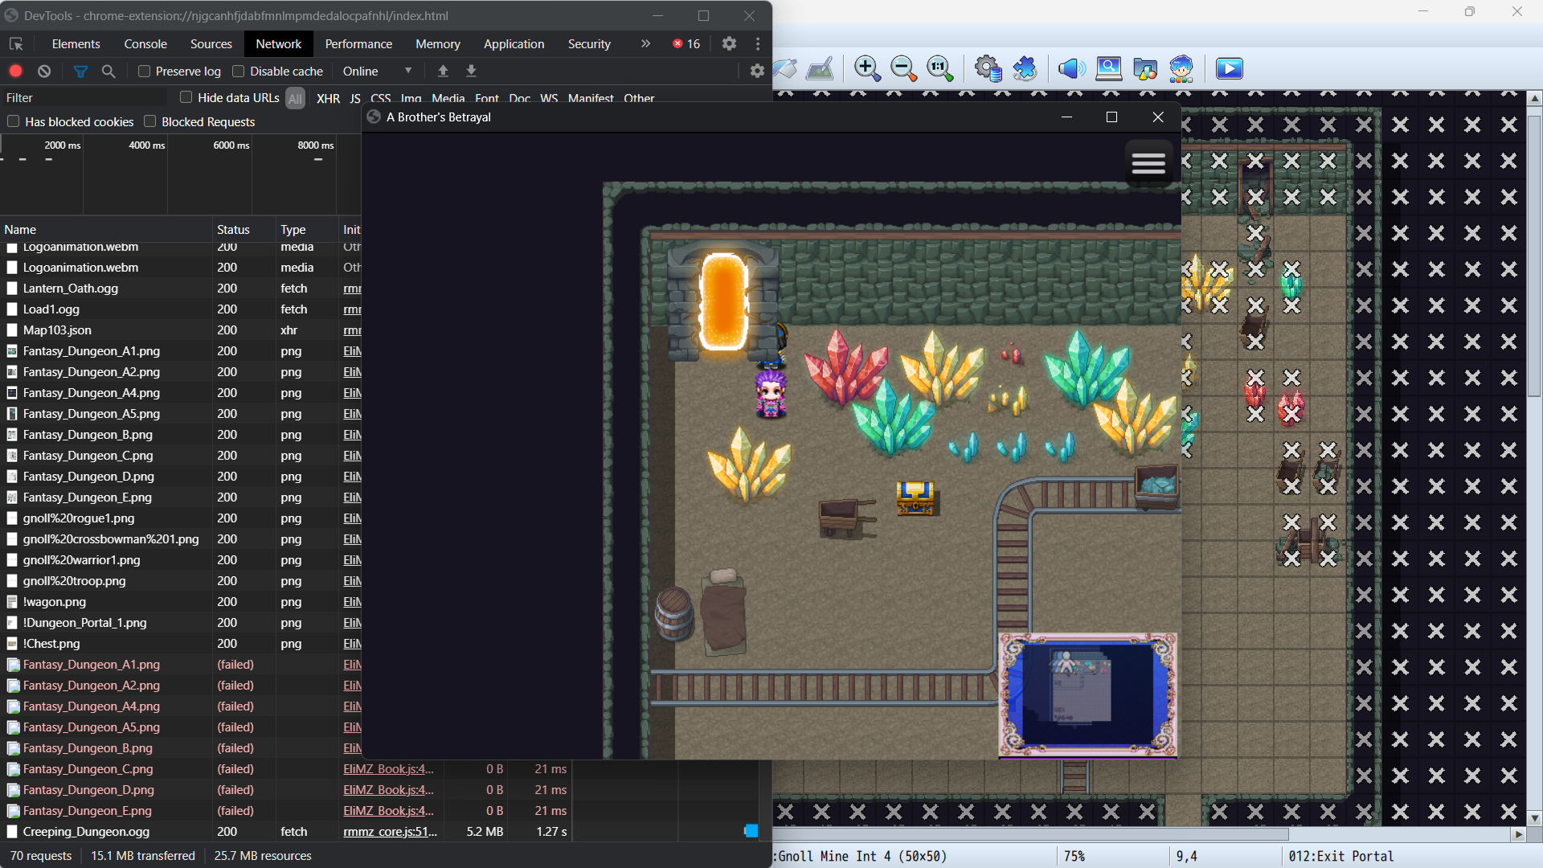Open the Memory tab

pyautogui.click(x=437, y=44)
